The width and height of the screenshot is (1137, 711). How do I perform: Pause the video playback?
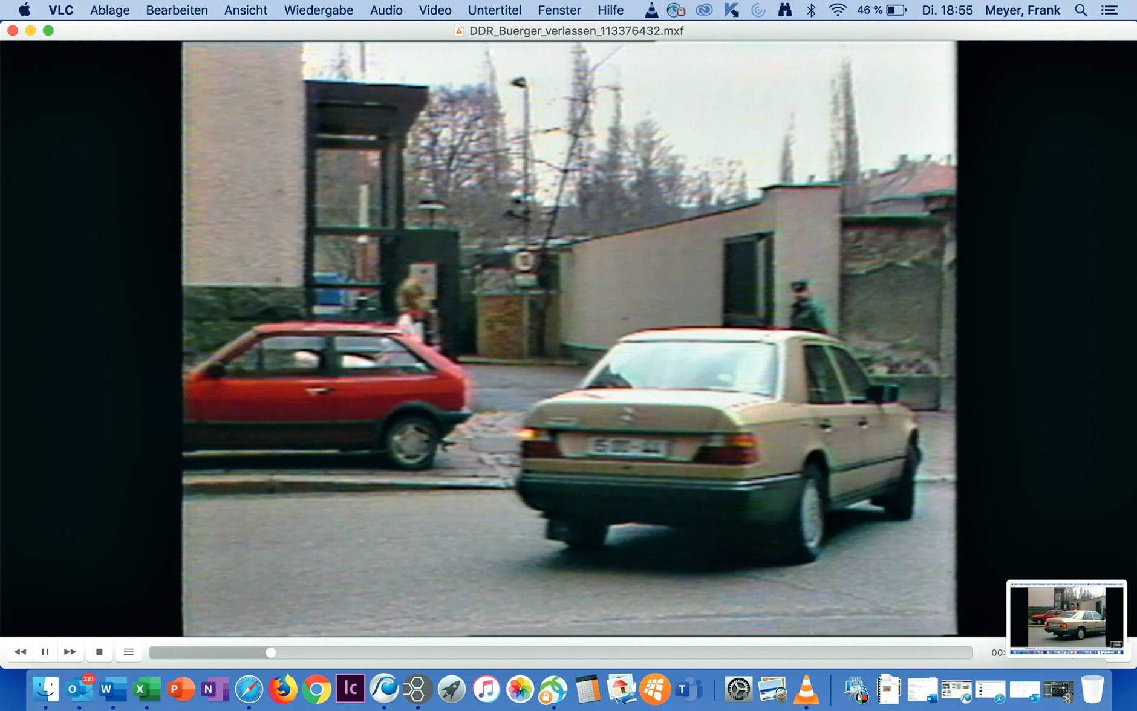tap(45, 652)
